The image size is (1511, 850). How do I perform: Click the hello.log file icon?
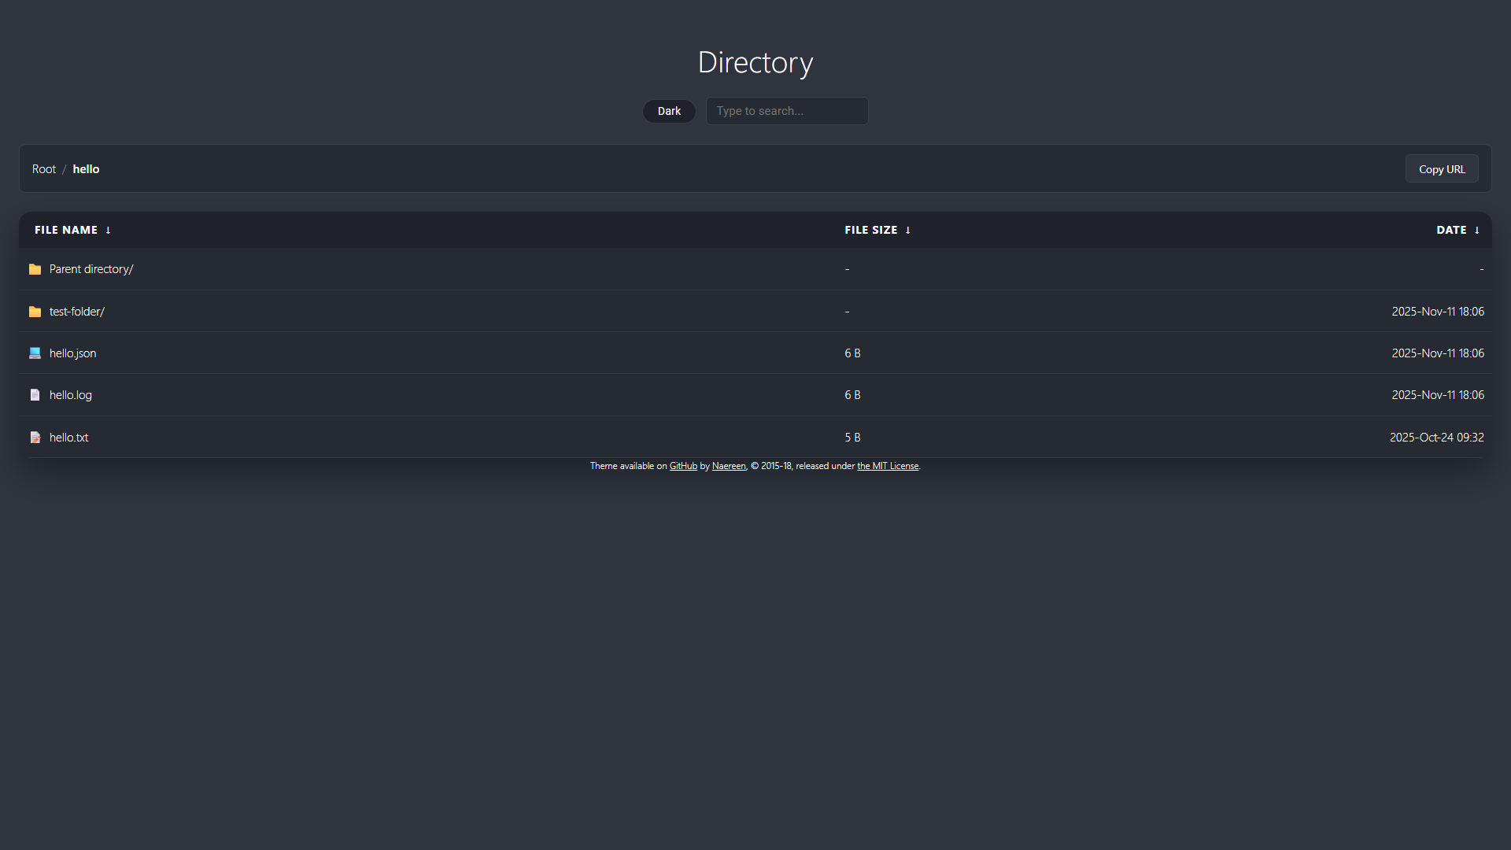click(x=35, y=395)
